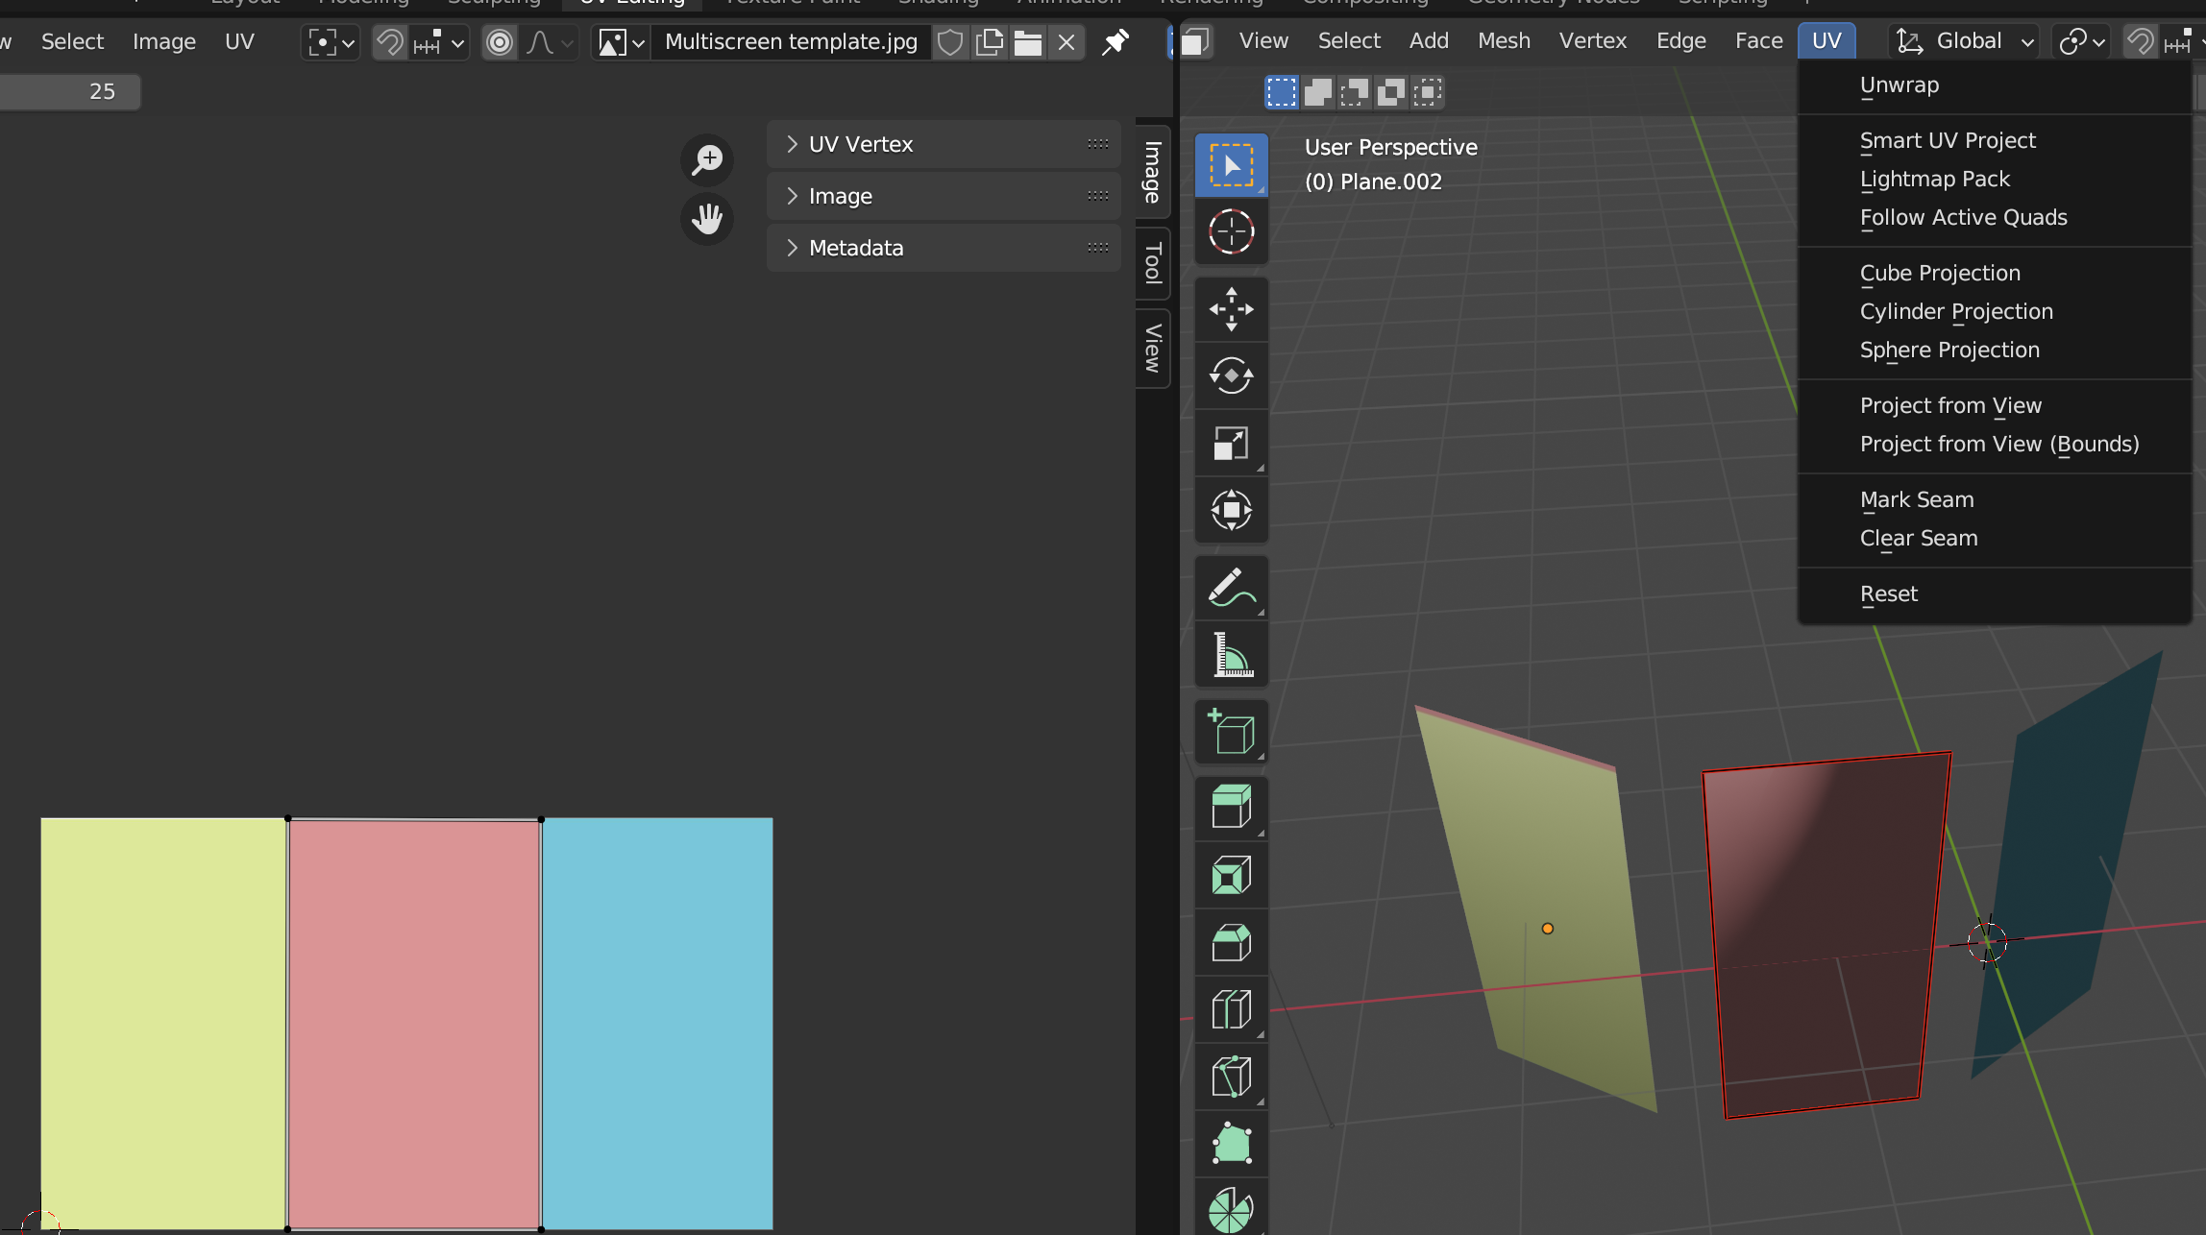The image size is (2206, 1235).
Task: Click the Multiscreen template.jpg name field
Action: pyautogui.click(x=791, y=42)
